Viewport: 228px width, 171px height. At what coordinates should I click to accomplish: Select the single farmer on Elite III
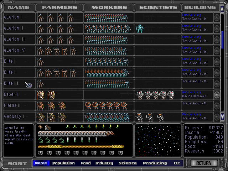pos(40,84)
